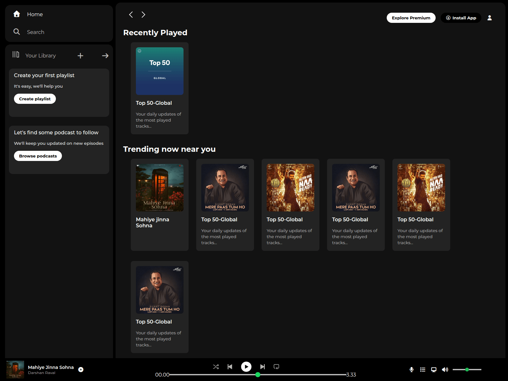Screen dimensions: 508x381
Task: Open Mahiye jinna Sohna trending card cover
Action: 160,188
